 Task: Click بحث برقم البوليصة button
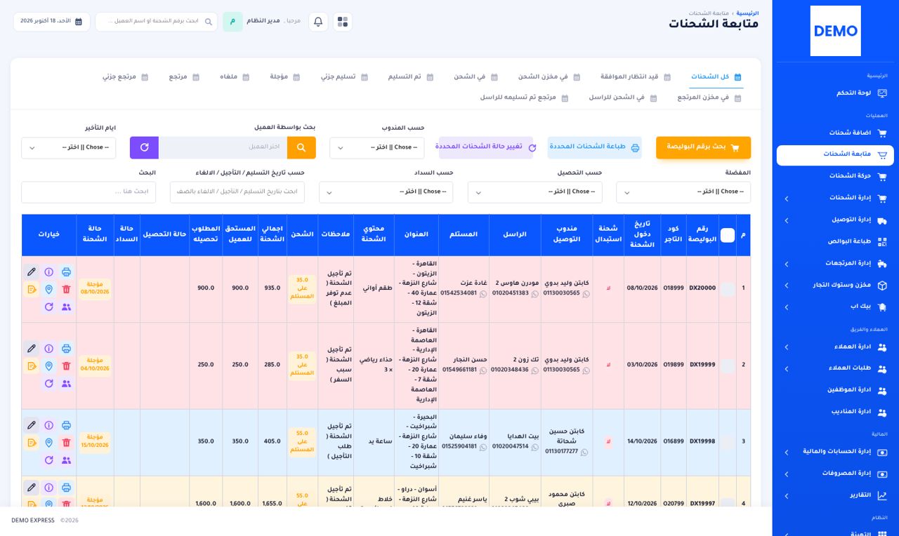(x=703, y=147)
